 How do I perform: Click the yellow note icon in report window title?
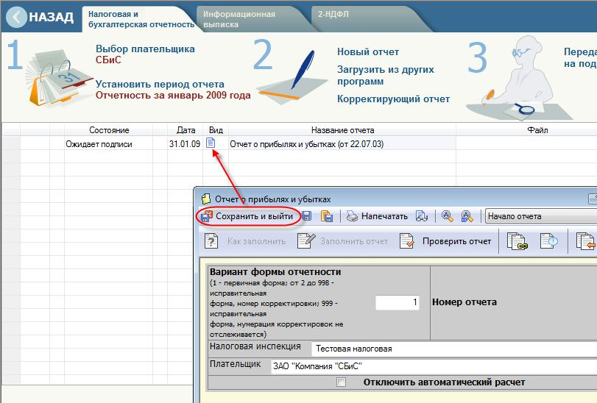[206, 199]
